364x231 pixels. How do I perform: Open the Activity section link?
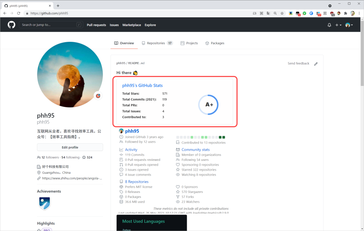click(131, 150)
